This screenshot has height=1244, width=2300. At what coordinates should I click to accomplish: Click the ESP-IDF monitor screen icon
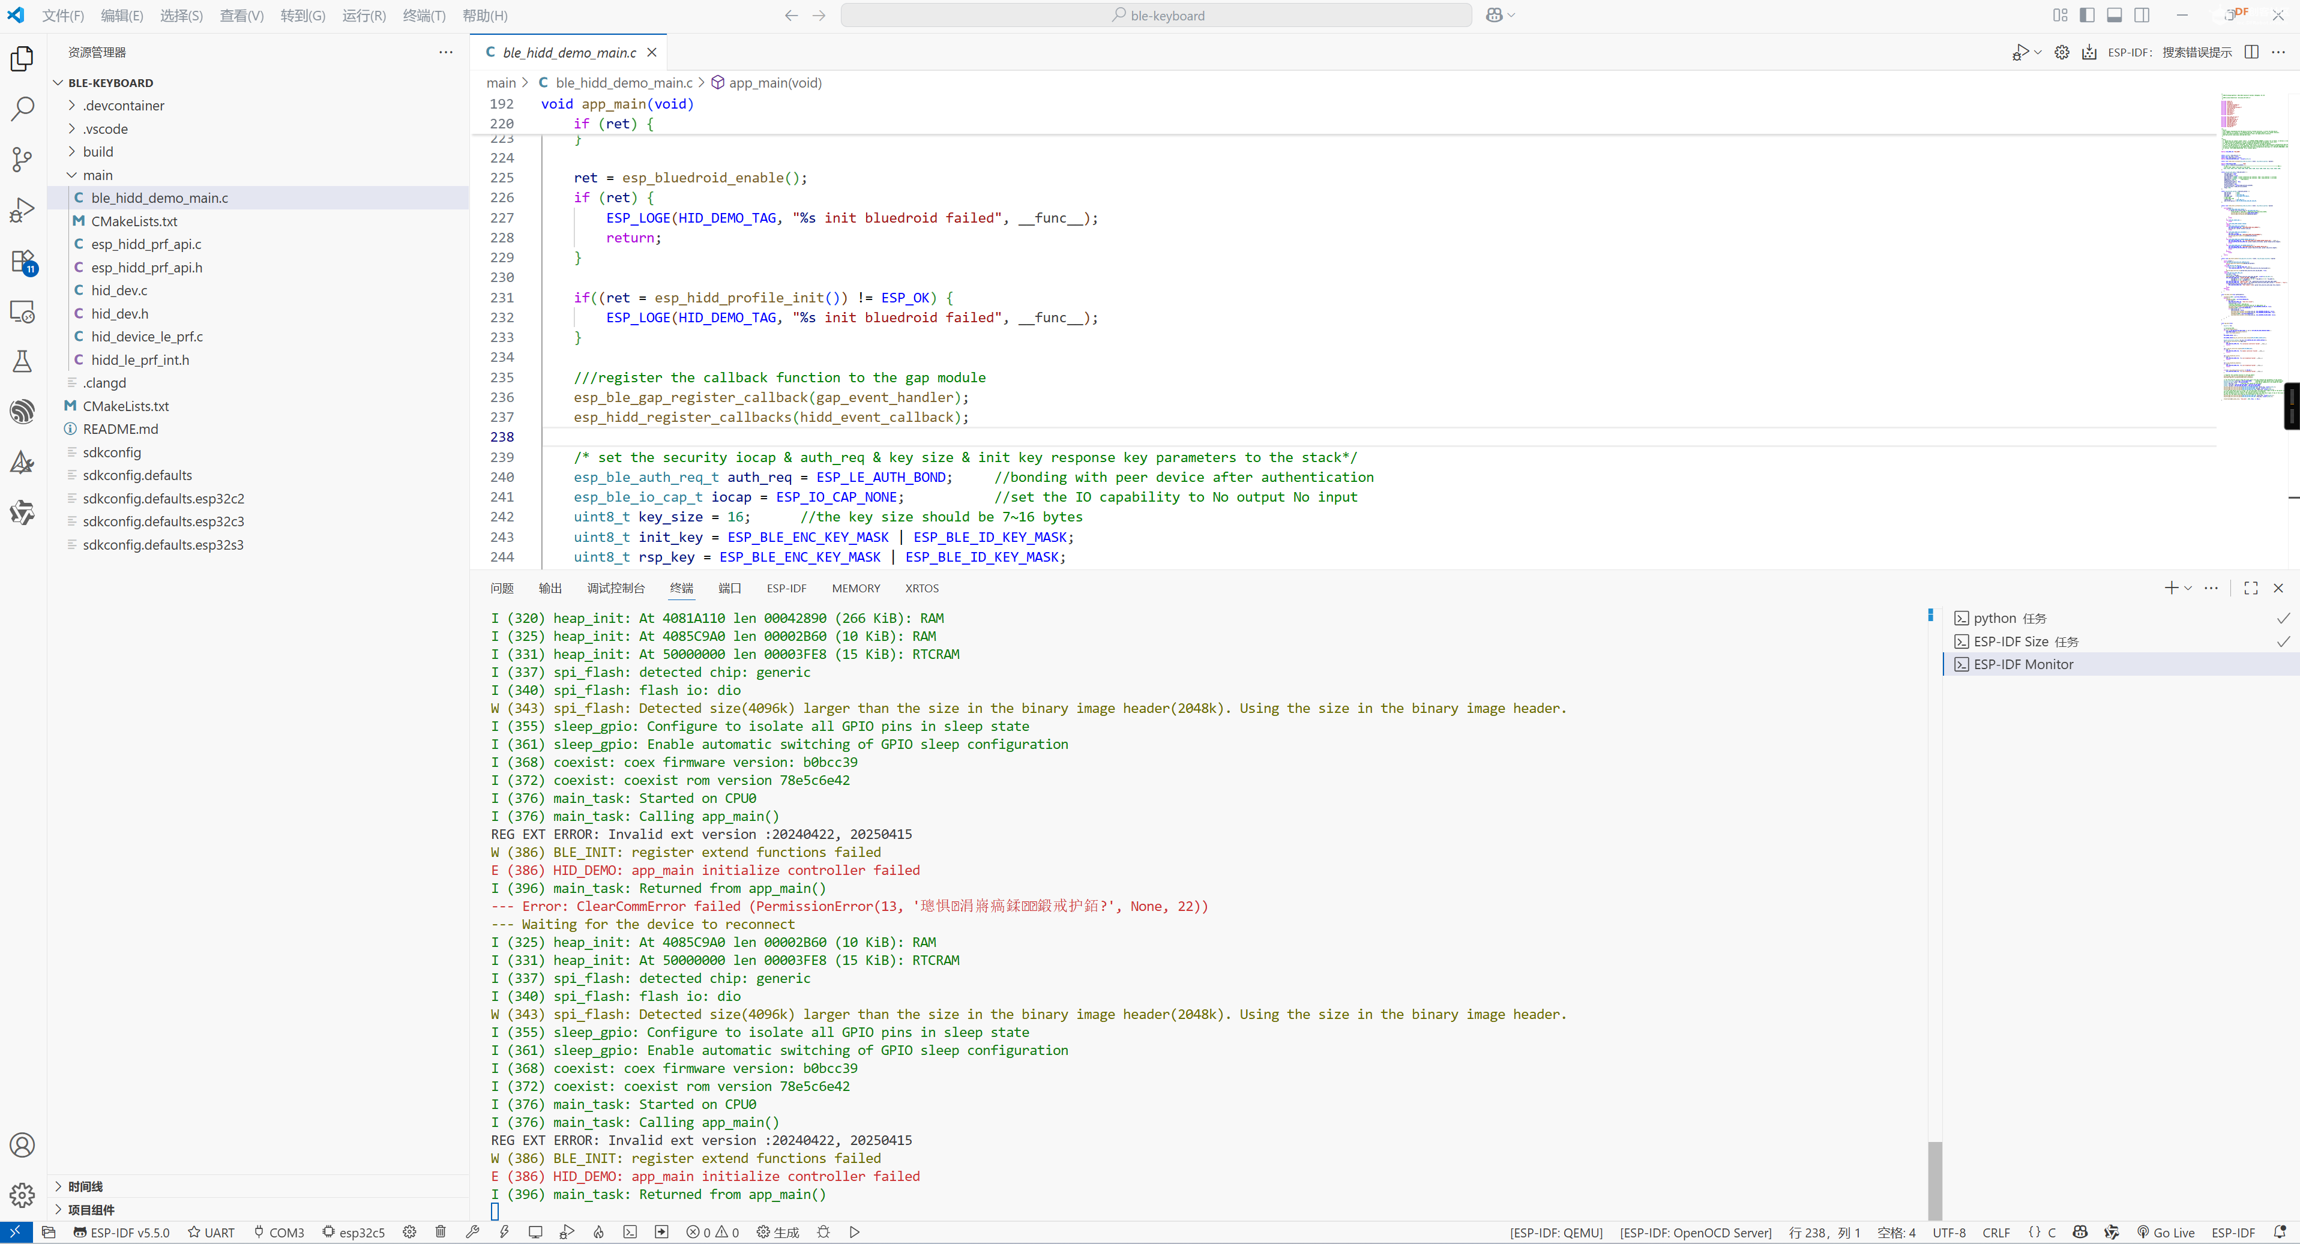(x=535, y=1231)
